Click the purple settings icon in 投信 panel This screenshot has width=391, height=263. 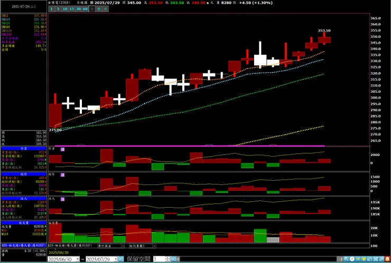62,175
